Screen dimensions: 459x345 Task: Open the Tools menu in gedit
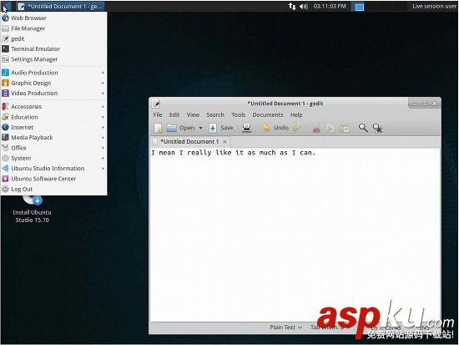[x=239, y=115]
